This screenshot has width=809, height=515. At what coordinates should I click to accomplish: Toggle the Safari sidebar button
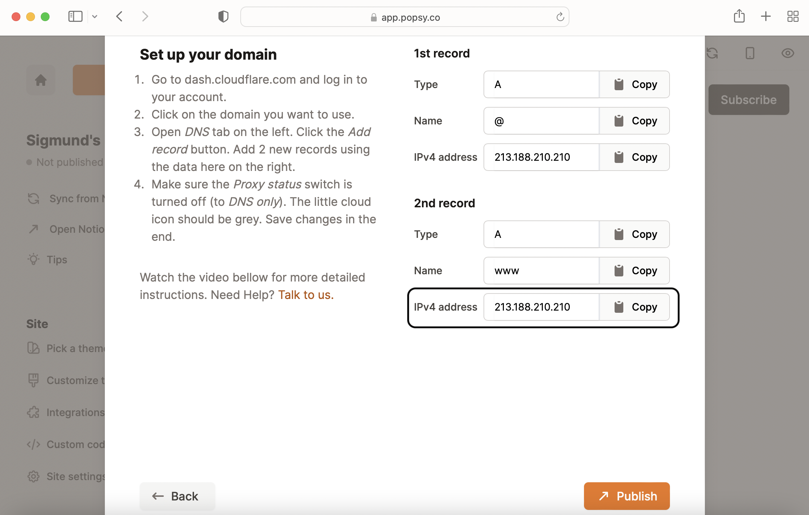coord(75,16)
